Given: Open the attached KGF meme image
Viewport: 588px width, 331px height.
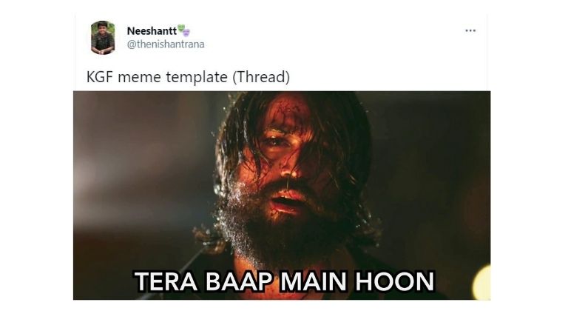Looking at the screenshot, I should [282, 195].
